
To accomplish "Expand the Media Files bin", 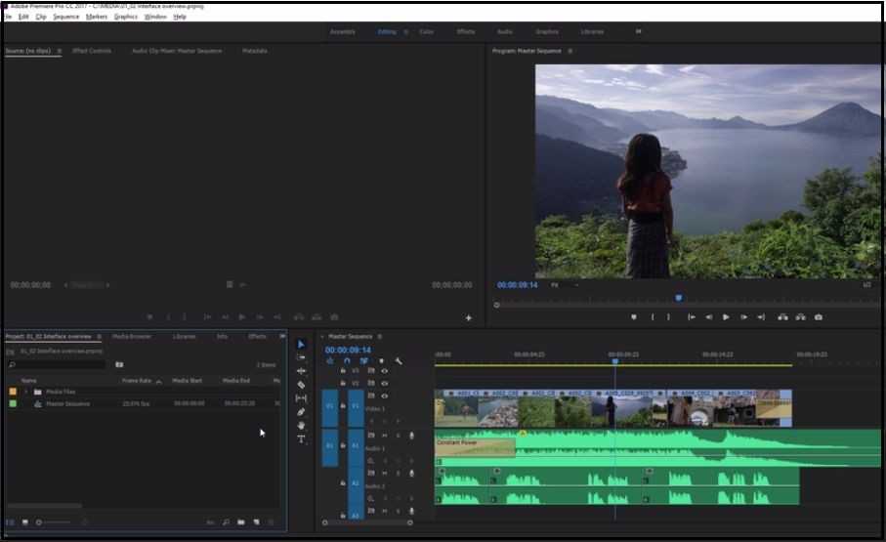I will click(26, 392).
